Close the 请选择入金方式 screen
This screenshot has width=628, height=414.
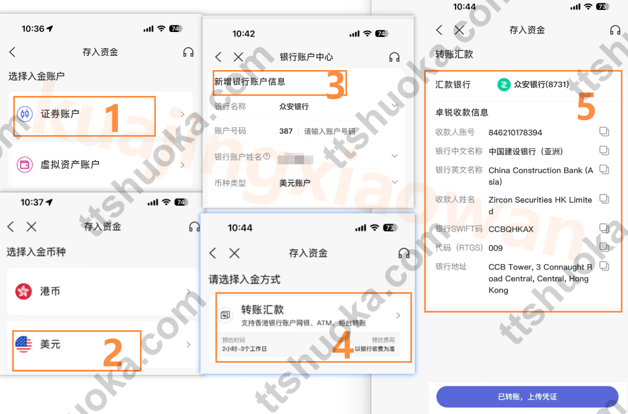tap(235, 253)
